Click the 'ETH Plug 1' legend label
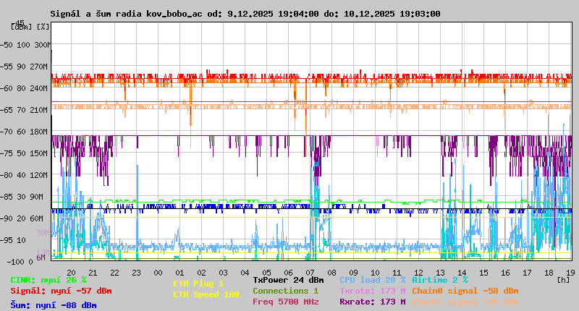 198,284
